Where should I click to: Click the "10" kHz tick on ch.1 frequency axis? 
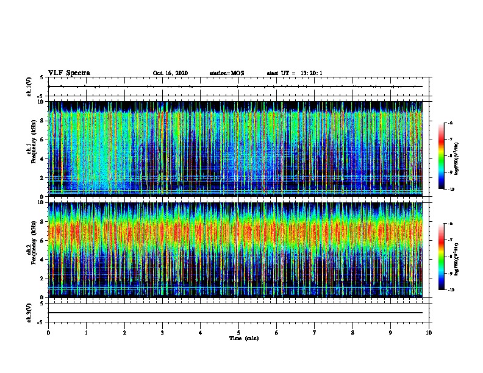coord(43,102)
